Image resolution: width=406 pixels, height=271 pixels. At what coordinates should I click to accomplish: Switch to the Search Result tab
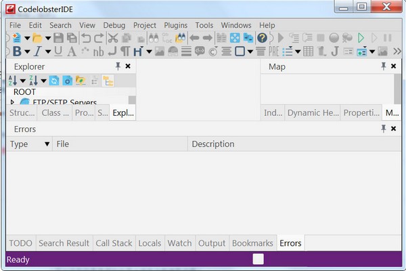64,243
